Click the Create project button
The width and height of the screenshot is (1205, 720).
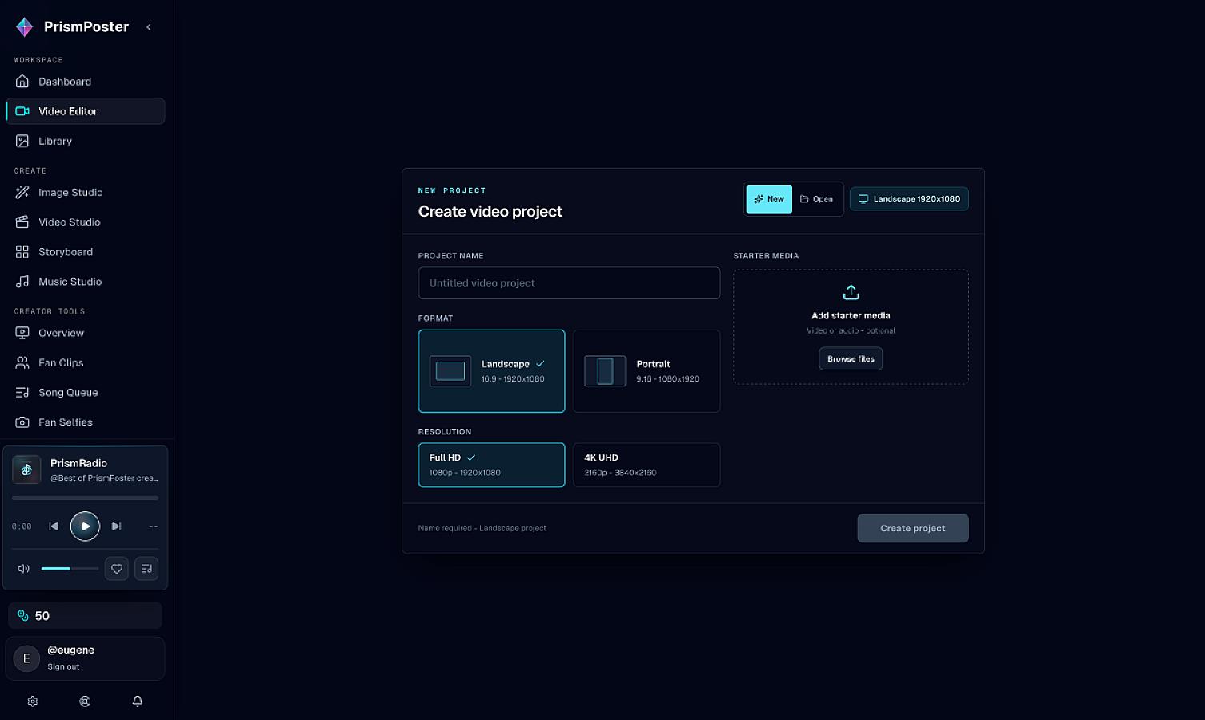913,528
